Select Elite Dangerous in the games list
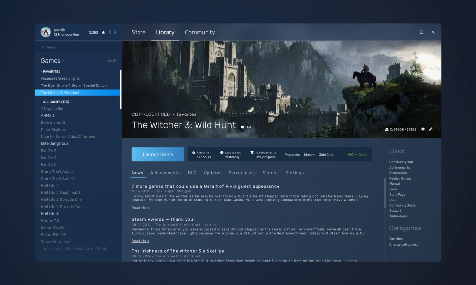476x285 pixels. click(x=55, y=143)
